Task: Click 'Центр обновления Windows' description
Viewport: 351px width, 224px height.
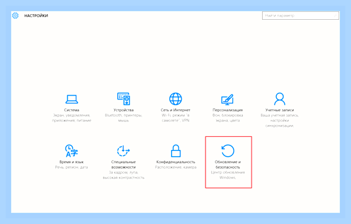Action: click(228, 175)
